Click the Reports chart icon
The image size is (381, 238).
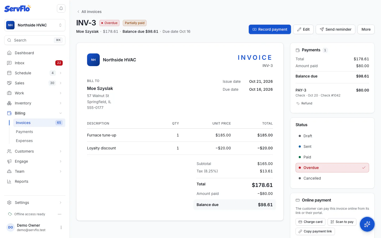(x=9, y=181)
